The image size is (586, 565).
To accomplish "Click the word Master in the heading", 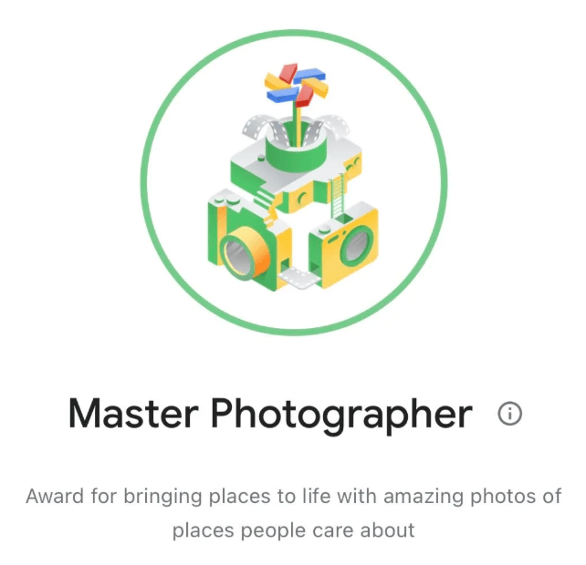I will (x=133, y=414).
